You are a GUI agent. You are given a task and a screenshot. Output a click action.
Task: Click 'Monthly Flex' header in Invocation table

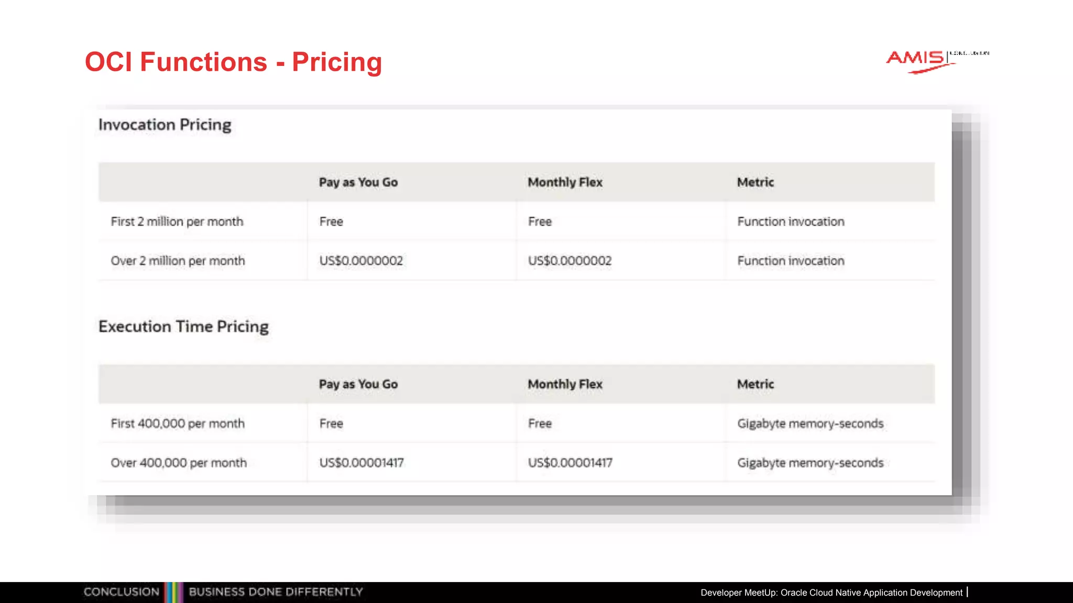tap(565, 182)
